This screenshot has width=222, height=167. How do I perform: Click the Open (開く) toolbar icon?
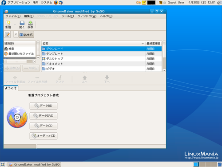tap(22, 24)
